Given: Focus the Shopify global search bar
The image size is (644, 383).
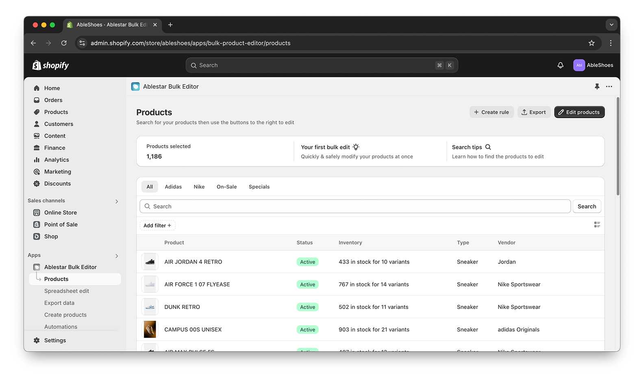Looking at the screenshot, I should coord(322,65).
